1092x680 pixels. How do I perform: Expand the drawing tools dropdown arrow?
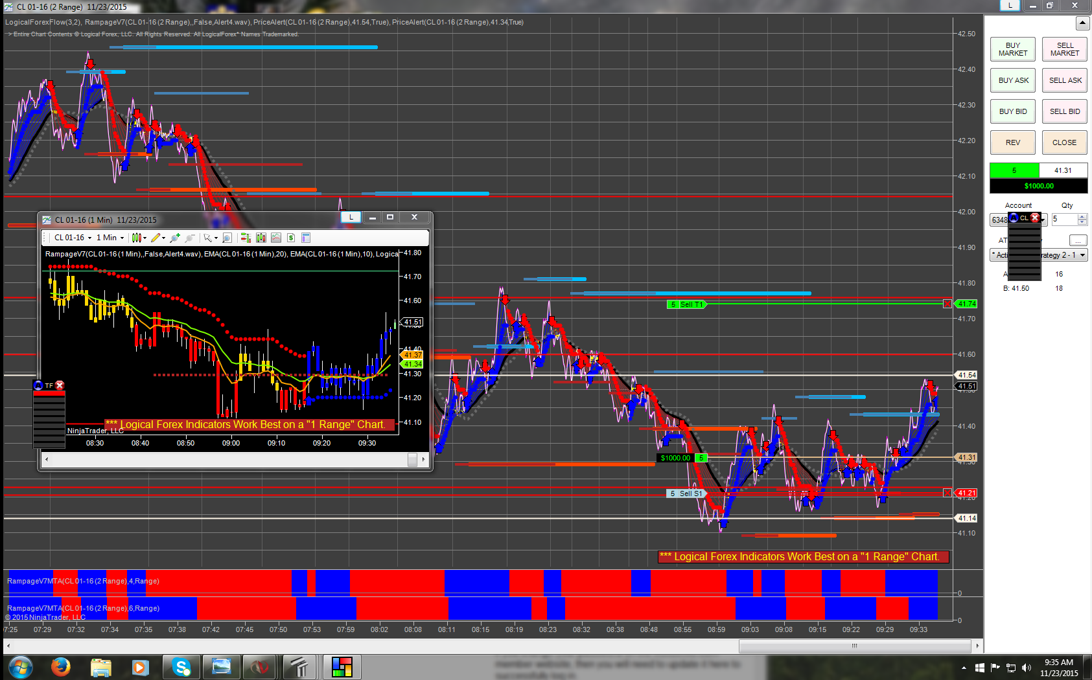coord(164,238)
